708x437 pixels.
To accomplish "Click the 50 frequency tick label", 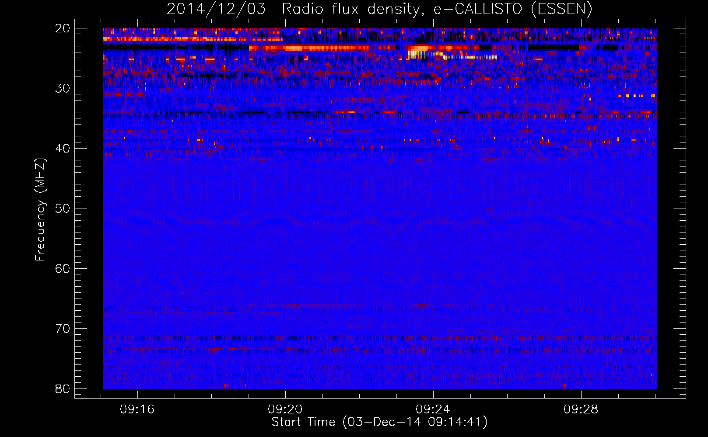I will (63, 208).
